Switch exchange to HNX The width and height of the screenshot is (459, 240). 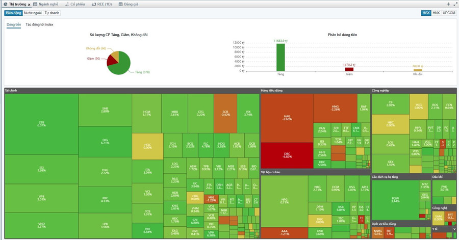coord(436,13)
